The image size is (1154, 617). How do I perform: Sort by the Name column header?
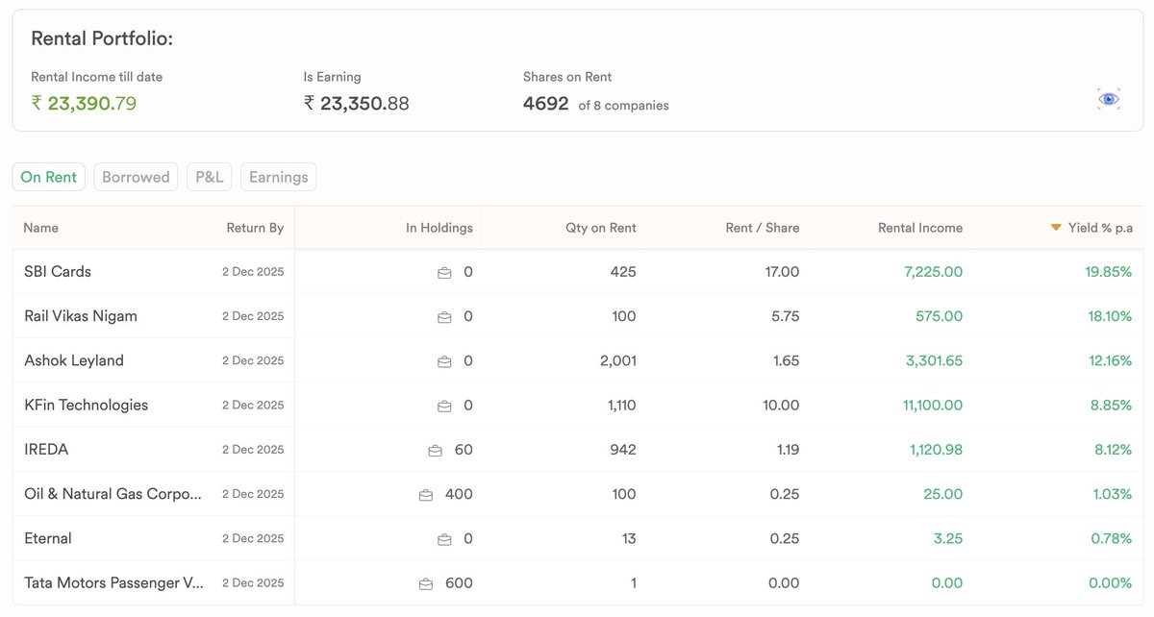click(x=41, y=228)
